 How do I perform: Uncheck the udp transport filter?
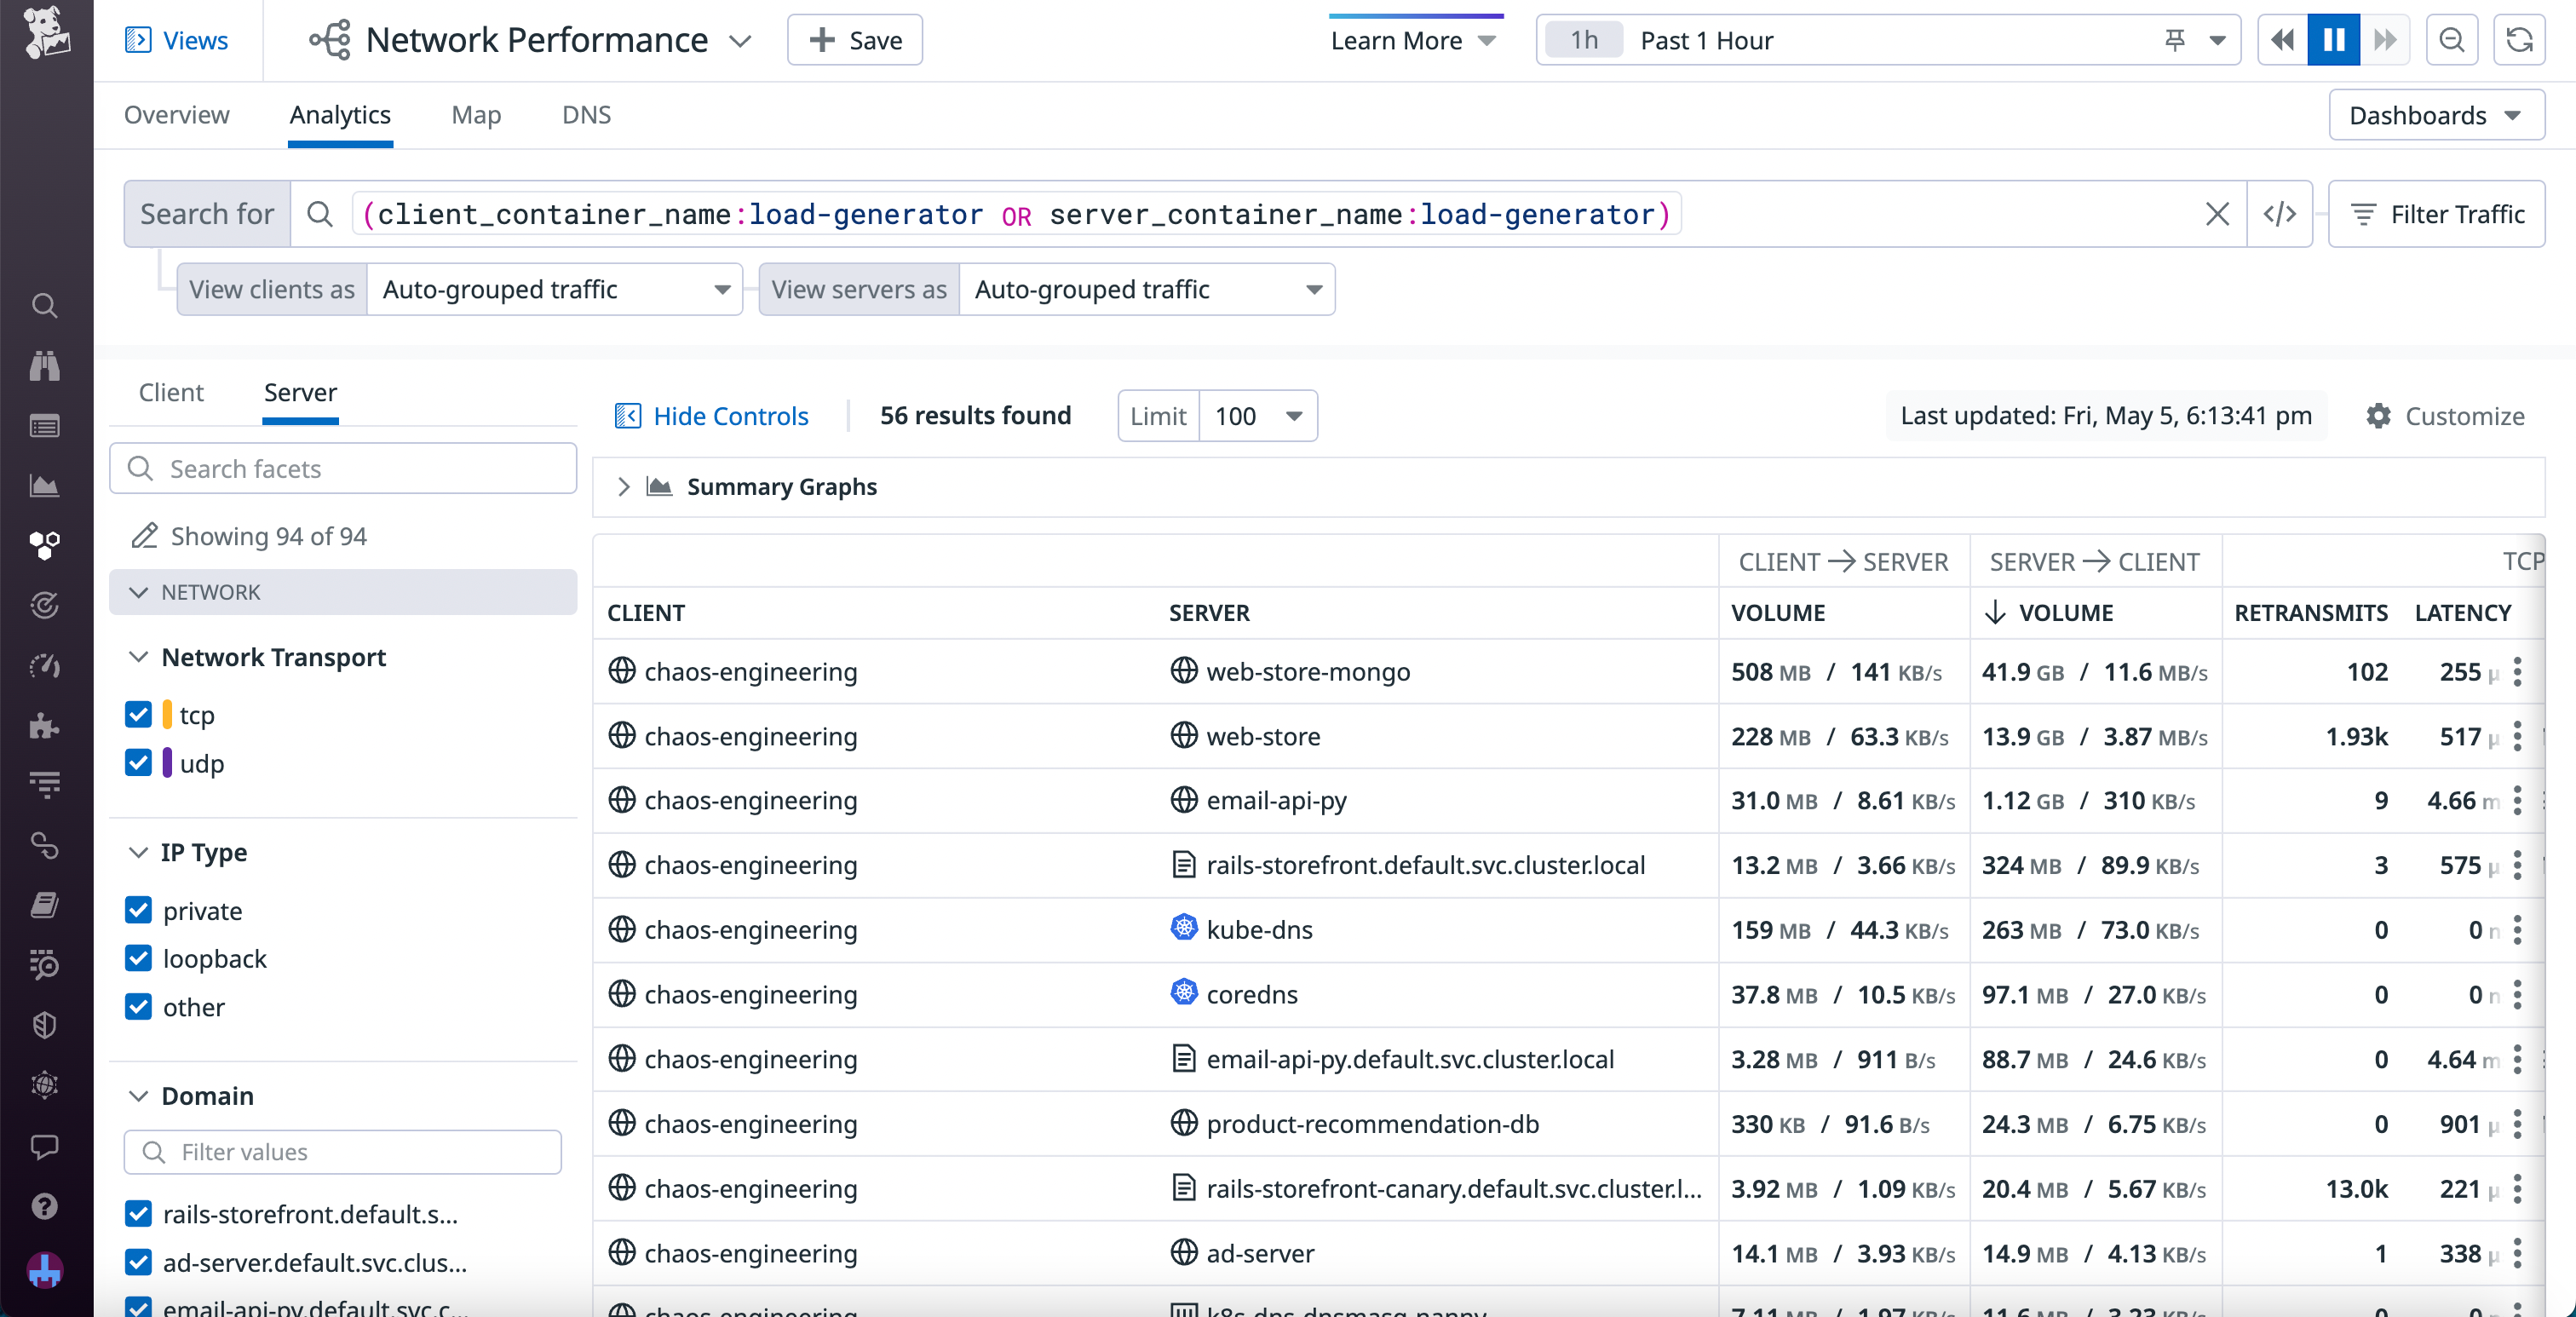pos(138,763)
